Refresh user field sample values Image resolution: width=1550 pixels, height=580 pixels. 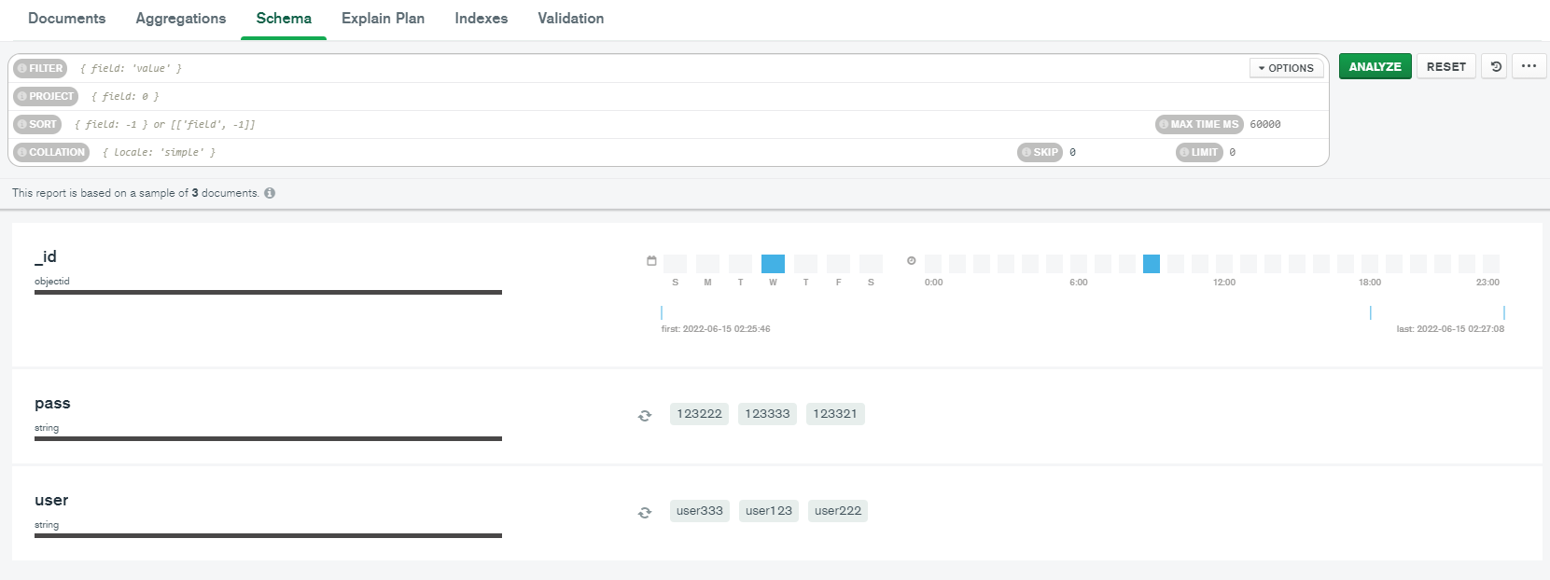(645, 513)
